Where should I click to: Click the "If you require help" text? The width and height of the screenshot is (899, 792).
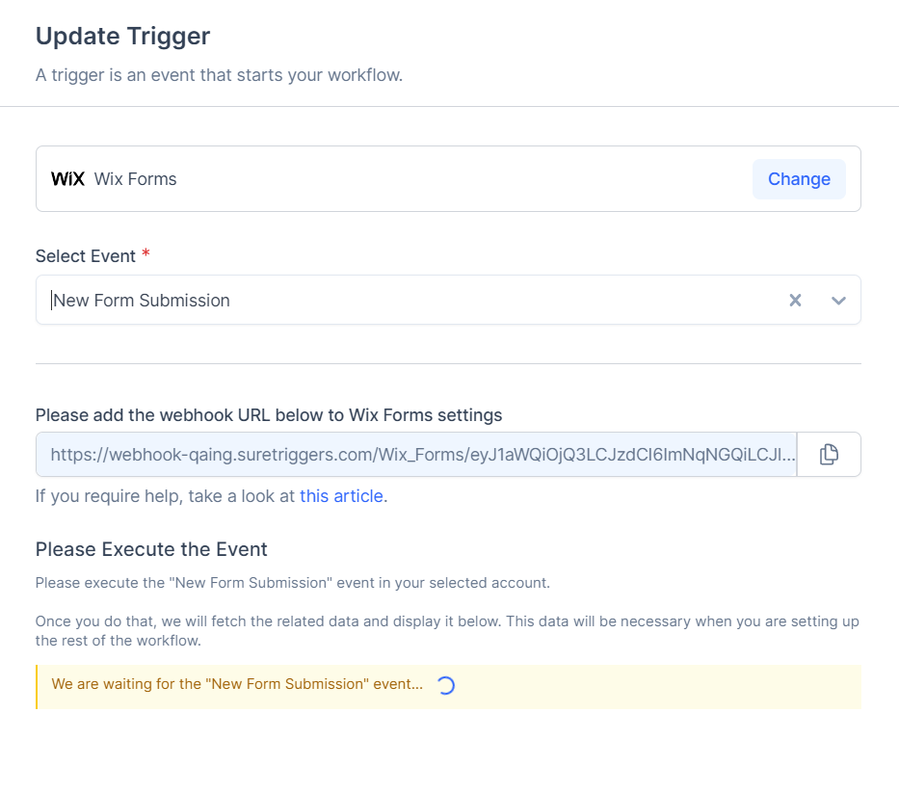tap(166, 497)
